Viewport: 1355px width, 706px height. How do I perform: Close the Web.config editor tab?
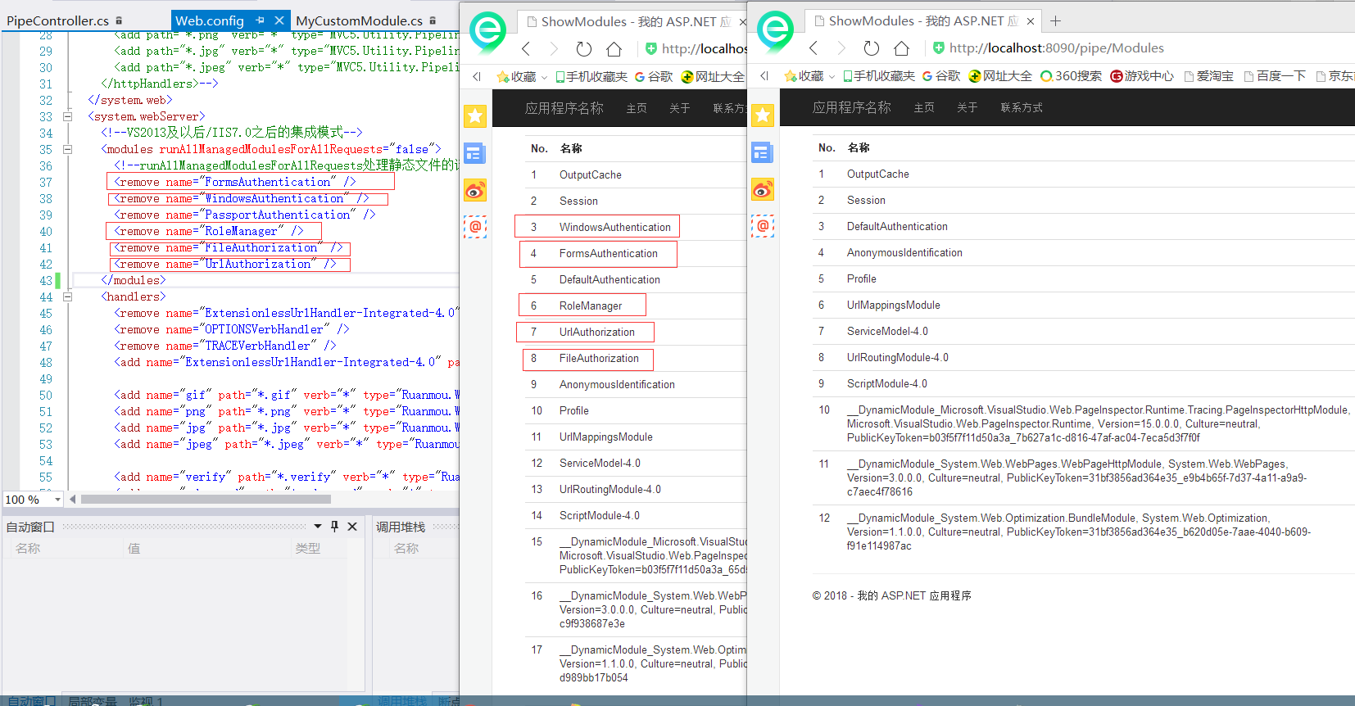point(279,20)
